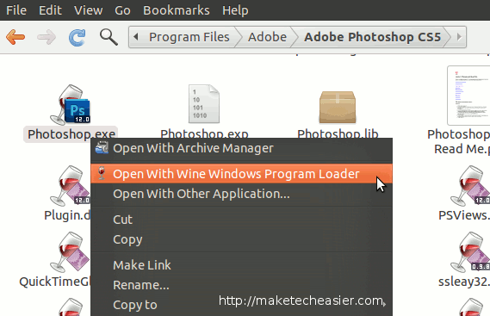Click the Photoshop.lib file name label
This screenshot has width=490, height=316.
(338, 133)
